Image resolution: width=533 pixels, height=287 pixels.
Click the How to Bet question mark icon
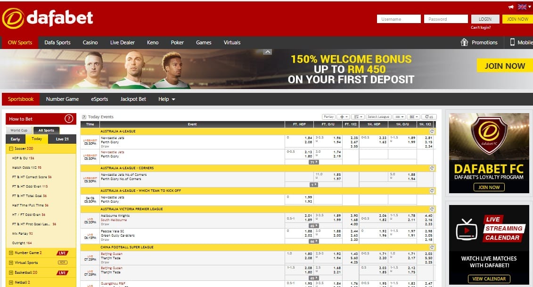69,119
